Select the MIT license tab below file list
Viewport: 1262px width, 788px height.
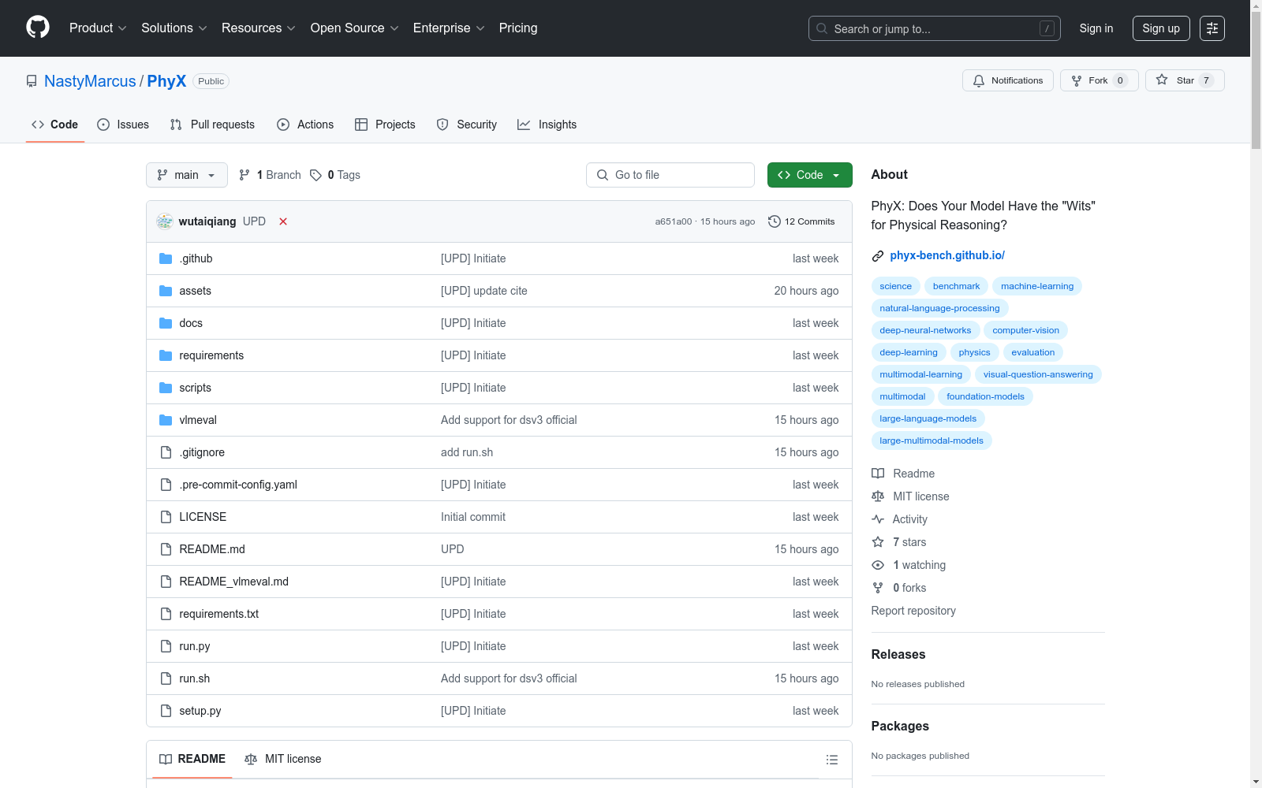[283, 759]
